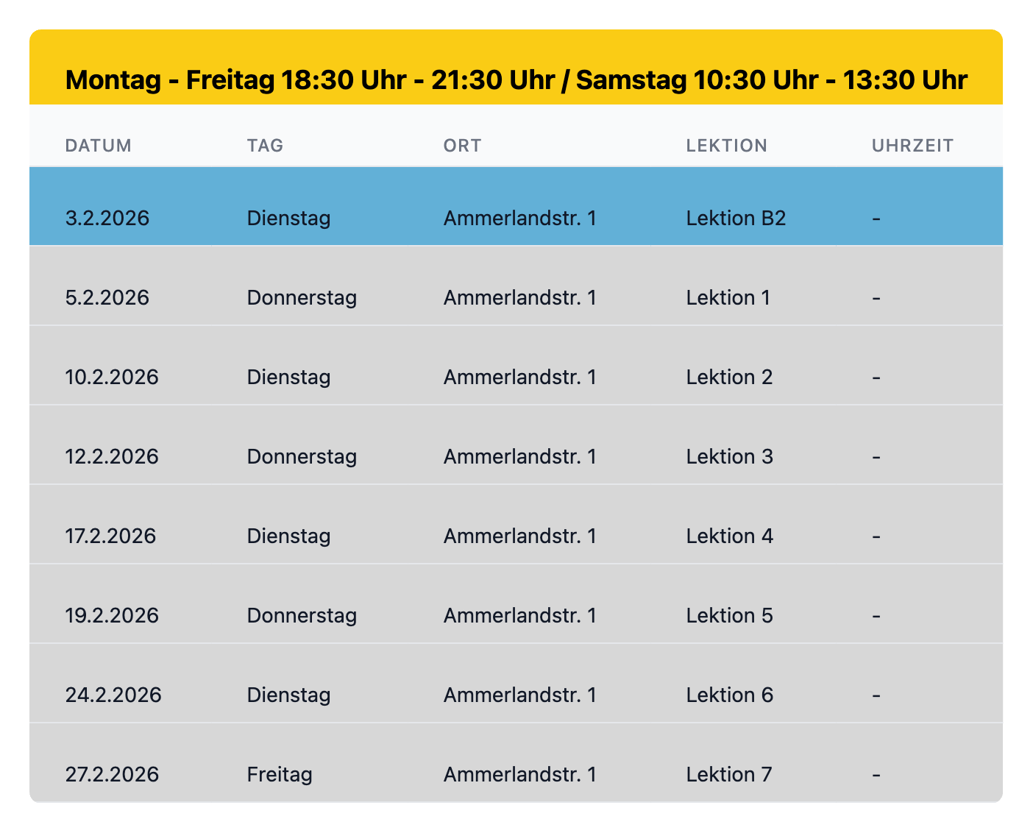Screen dimensions: 1033x833
Task: Click the Lektion 5 cell
Action: tap(729, 616)
